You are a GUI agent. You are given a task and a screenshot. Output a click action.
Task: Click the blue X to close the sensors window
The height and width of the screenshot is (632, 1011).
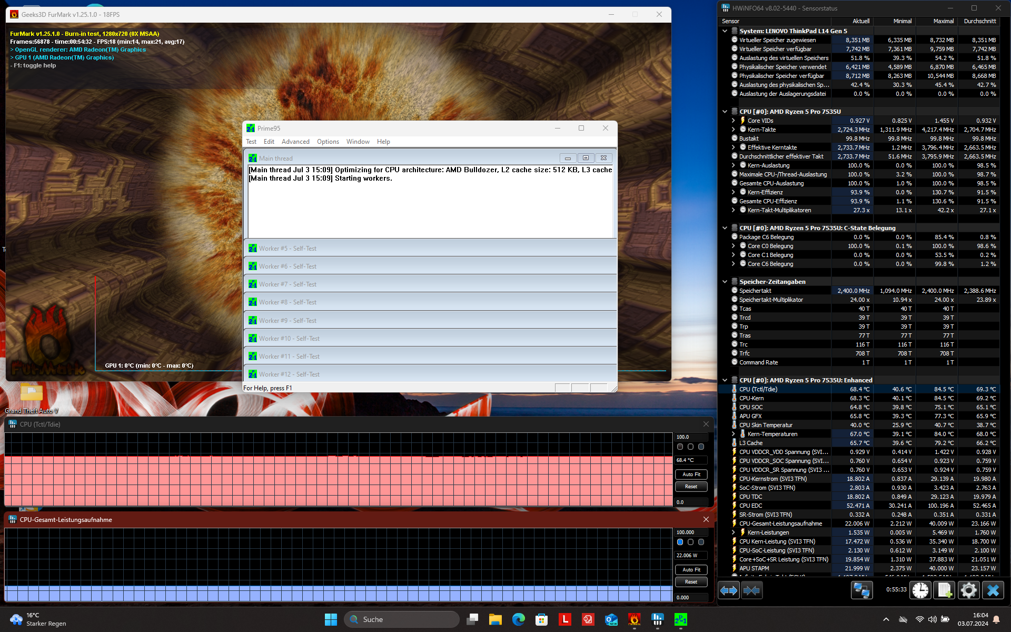point(993,590)
